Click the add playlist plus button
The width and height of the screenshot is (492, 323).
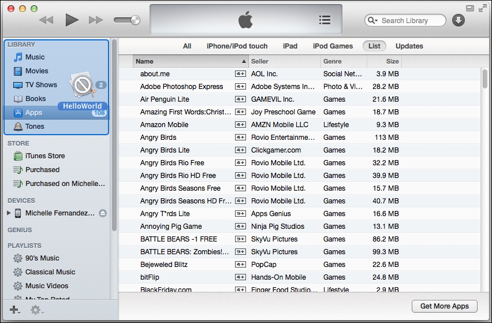(x=15, y=310)
